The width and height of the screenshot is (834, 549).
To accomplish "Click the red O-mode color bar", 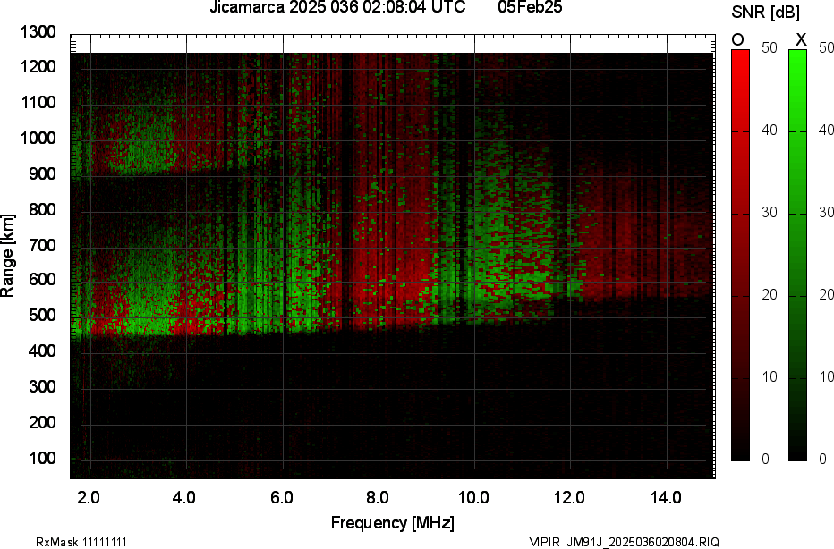I will pyautogui.click(x=740, y=255).
